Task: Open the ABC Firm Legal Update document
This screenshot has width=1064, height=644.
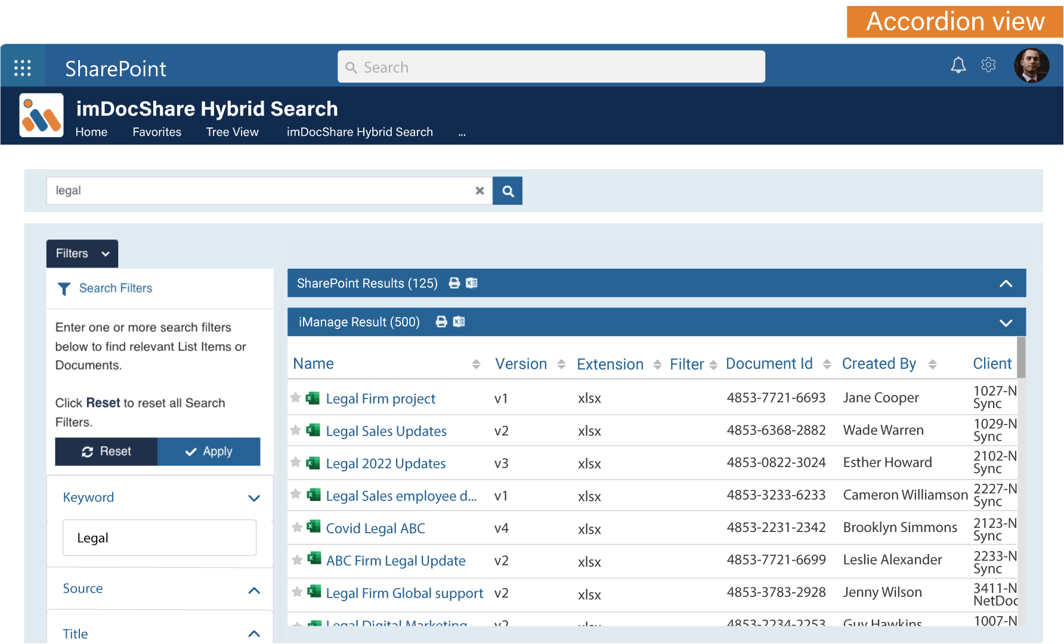Action: click(396, 561)
